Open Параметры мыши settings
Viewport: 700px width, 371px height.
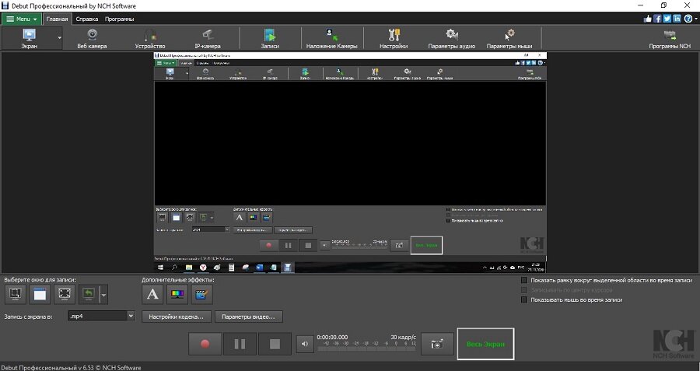(509, 38)
